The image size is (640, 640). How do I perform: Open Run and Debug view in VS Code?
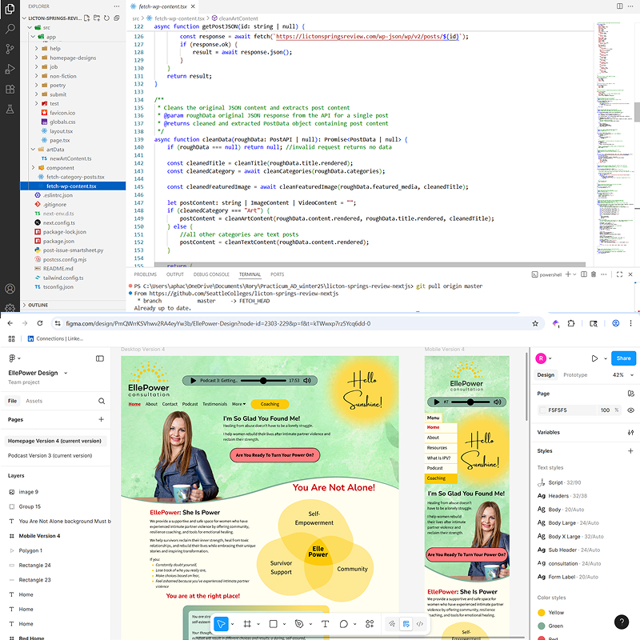point(10,70)
